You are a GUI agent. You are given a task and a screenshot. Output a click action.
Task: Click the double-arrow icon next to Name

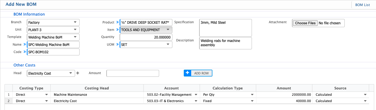pyautogui.click(x=25, y=45)
